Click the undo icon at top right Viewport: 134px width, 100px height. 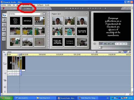click(x=125, y=9)
